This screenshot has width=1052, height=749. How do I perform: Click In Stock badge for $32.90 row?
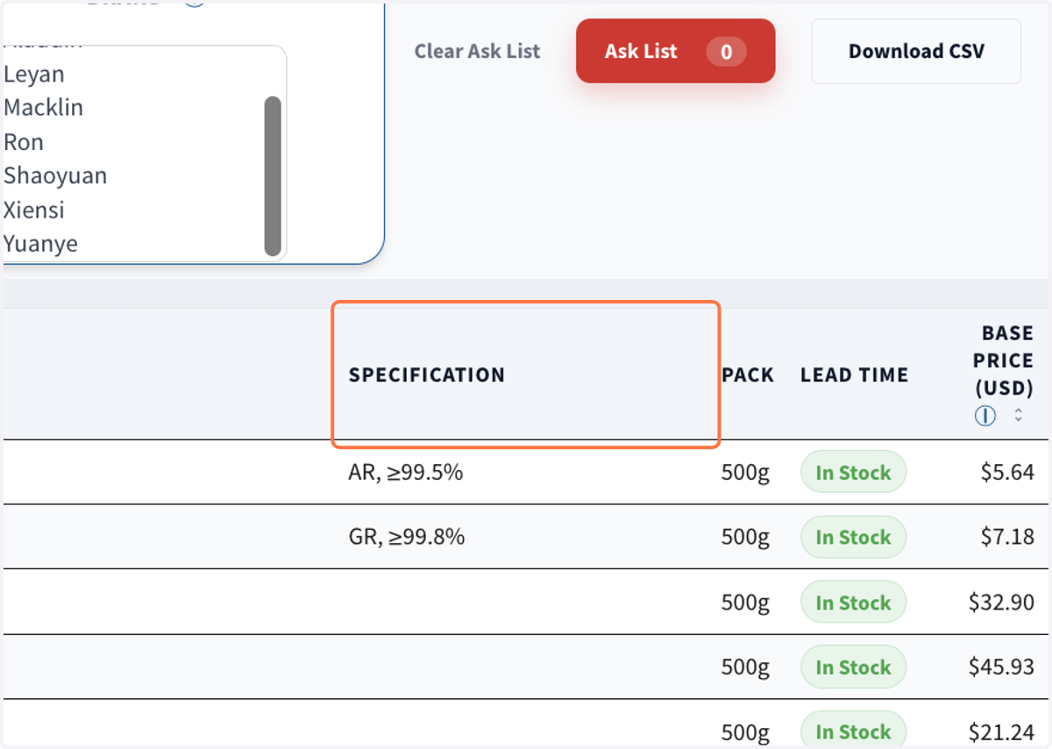point(853,603)
